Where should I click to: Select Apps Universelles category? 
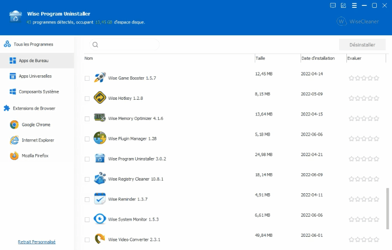tap(37, 76)
